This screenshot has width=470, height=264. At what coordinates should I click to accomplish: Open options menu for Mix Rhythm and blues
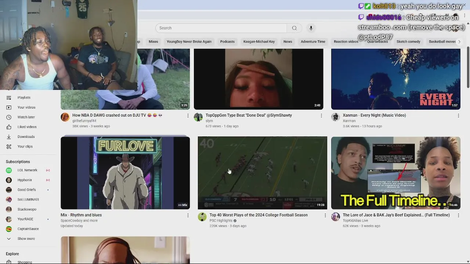click(x=188, y=215)
